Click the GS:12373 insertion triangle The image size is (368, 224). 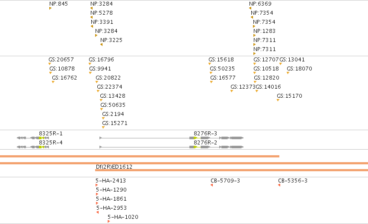(x=232, y=91)
